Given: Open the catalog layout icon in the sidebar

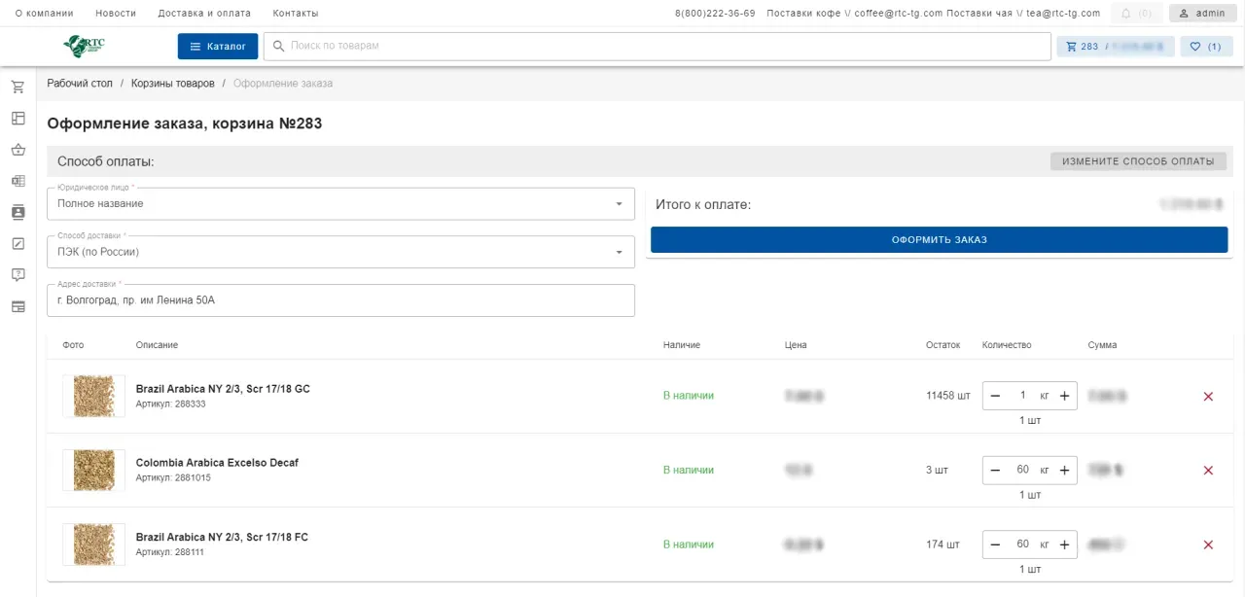Looking at the screenshot, I should click(17, 118).
